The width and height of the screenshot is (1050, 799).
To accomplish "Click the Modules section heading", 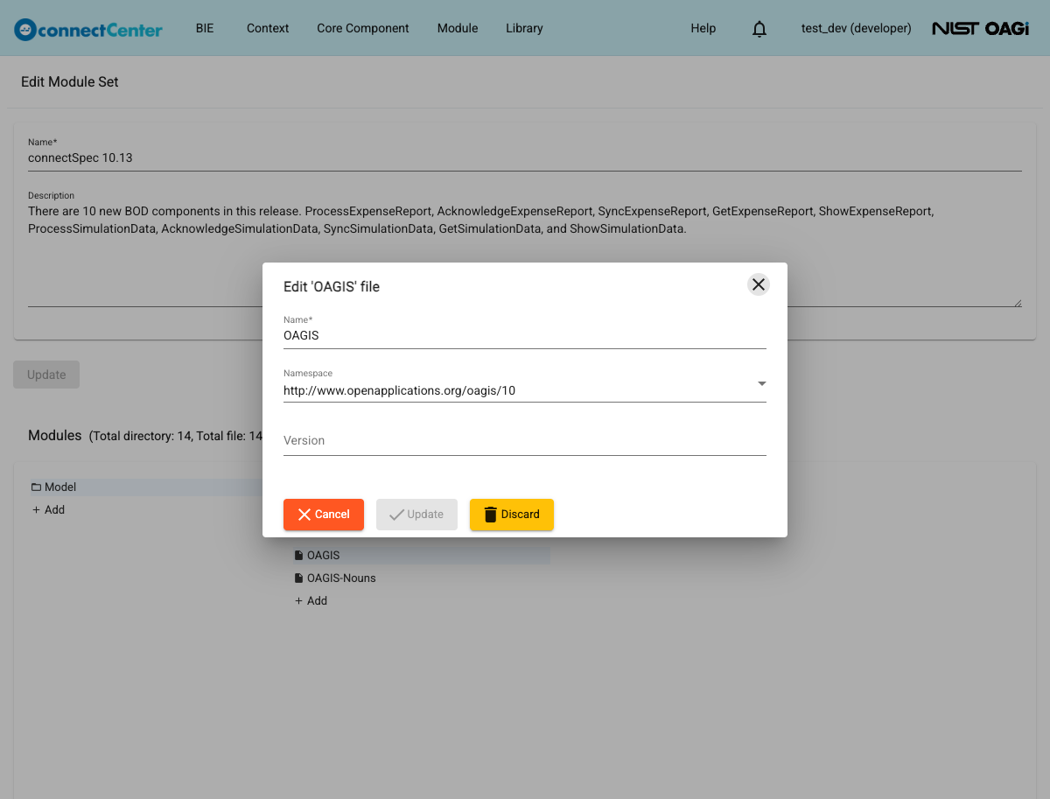I will [54, 435].
